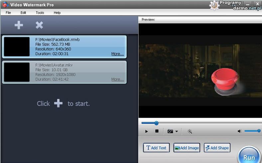
Task: Open the Tools menu
Action: coord(40,13)
